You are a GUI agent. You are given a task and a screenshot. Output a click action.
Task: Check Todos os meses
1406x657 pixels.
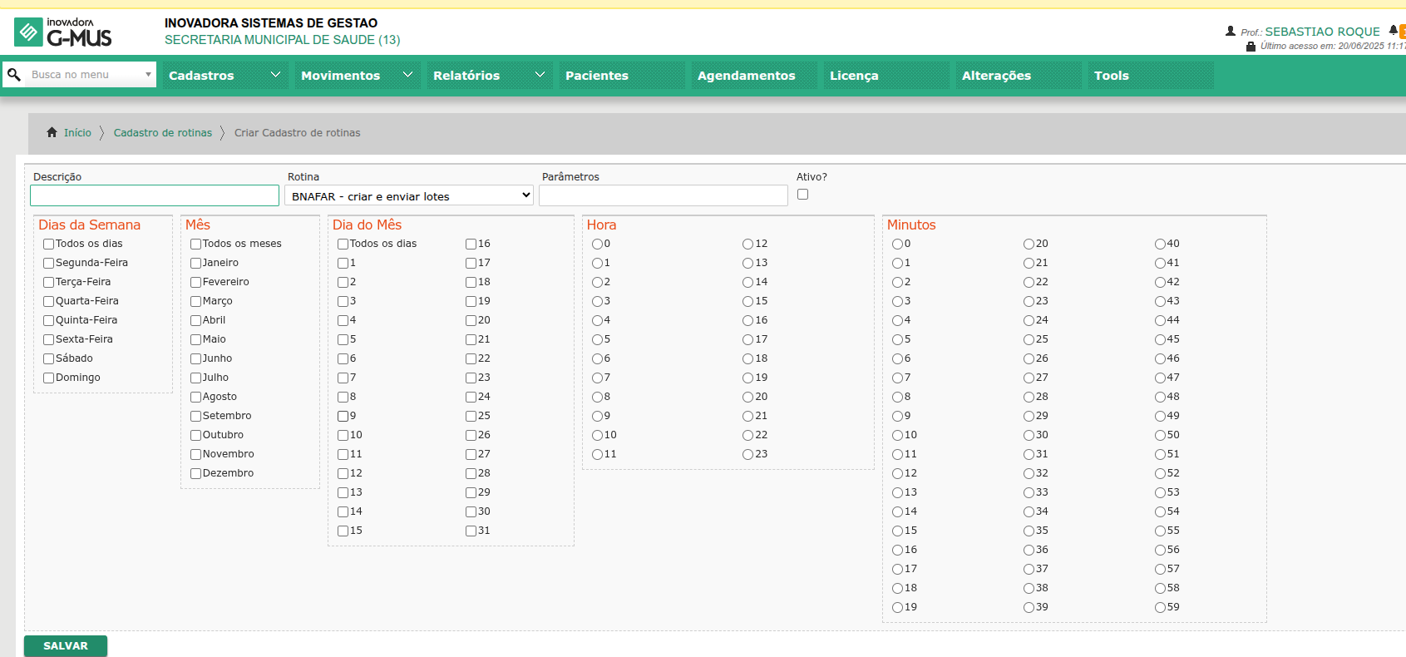tap(195, 245)
